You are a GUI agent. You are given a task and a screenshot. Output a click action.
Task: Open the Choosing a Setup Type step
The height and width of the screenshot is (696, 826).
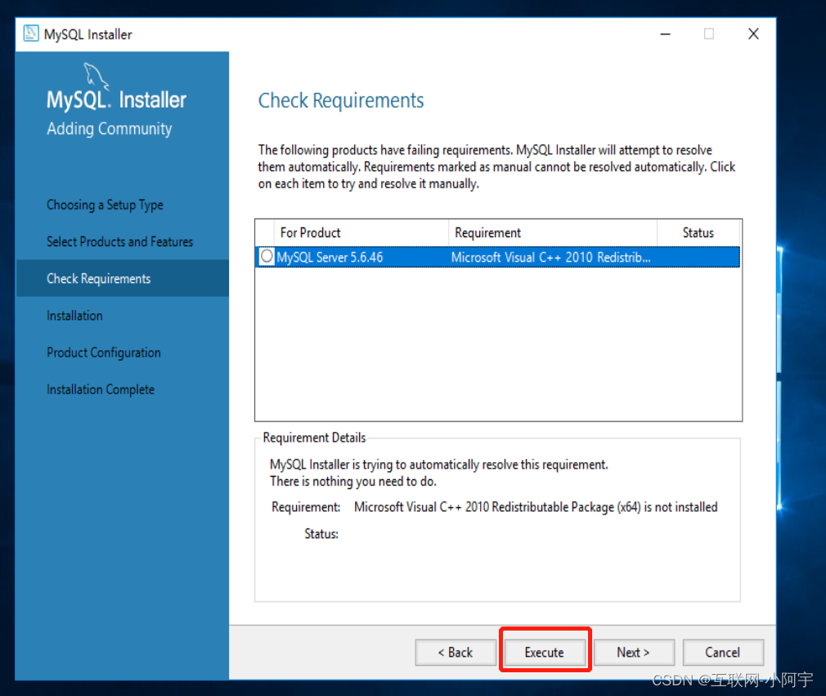pyautogui.click(x=104, y=204)
